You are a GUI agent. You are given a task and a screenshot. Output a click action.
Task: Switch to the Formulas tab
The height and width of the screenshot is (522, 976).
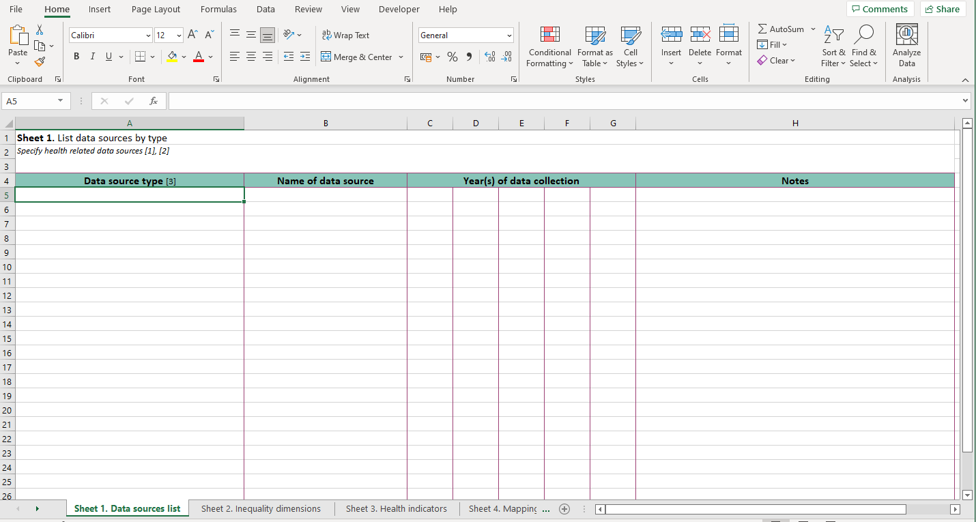tap(218, 10)
